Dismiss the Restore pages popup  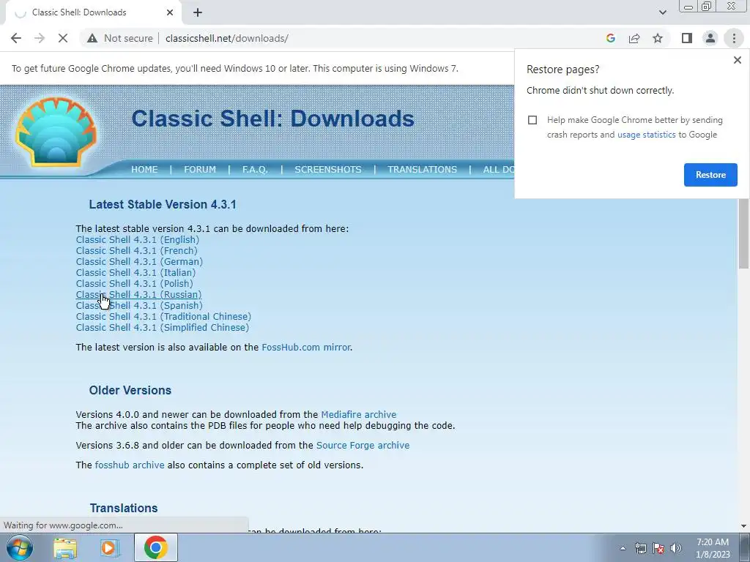coord(737,60)
